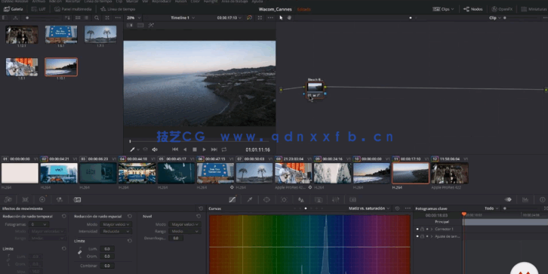Screen dimensions: 548x274
Task: Jump to the first frame
Action: point(175,149)
